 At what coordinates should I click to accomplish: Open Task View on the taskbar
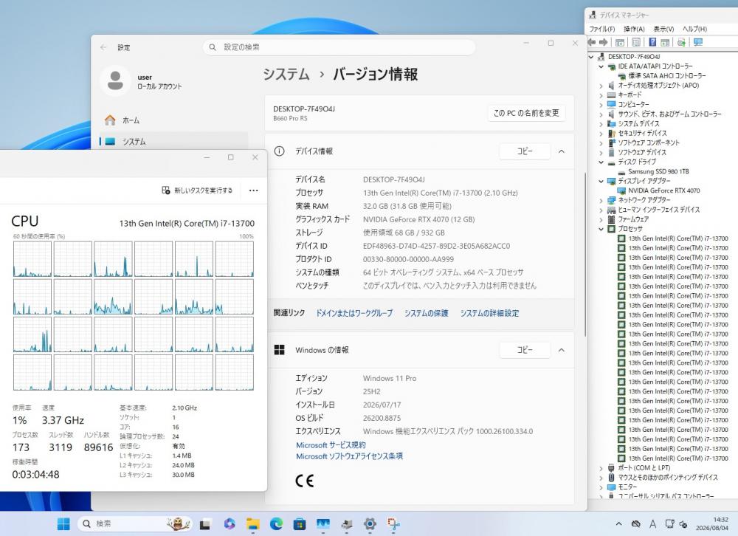pos(205,523)
